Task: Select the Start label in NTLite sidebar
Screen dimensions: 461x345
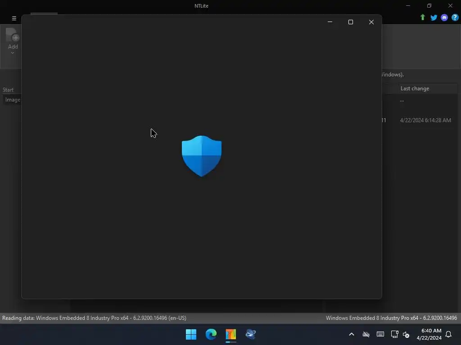Action: 8,90
